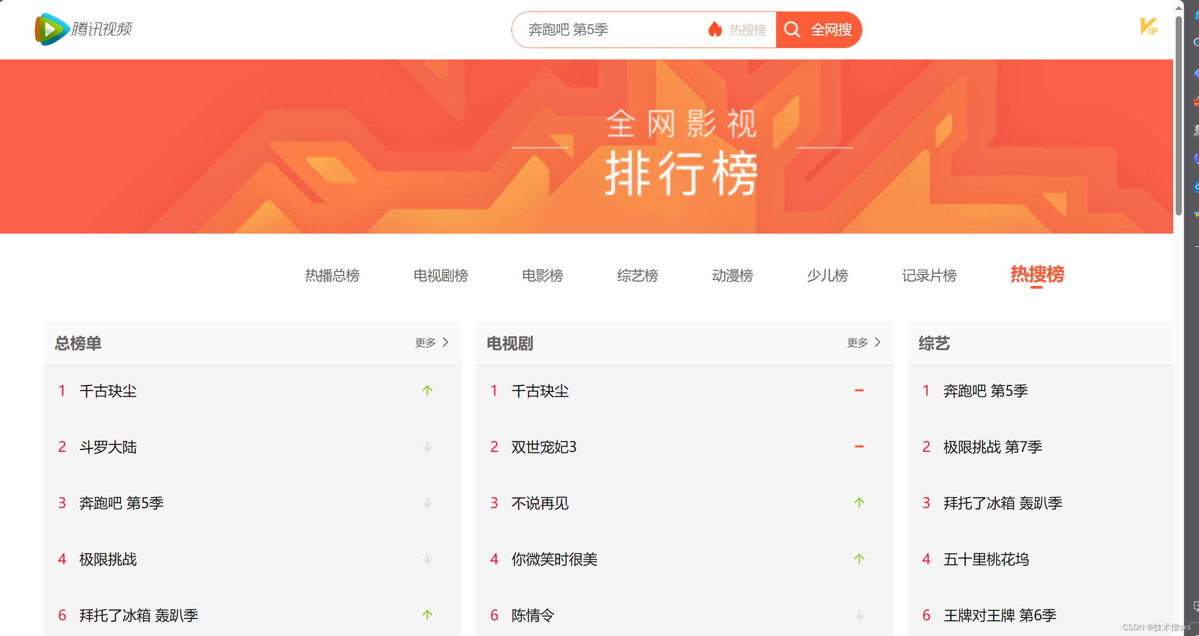Open 斗罗大陆 in the 总榜单 list
This screenshot has width=1199, height=636.
click(x=108, y=447)
